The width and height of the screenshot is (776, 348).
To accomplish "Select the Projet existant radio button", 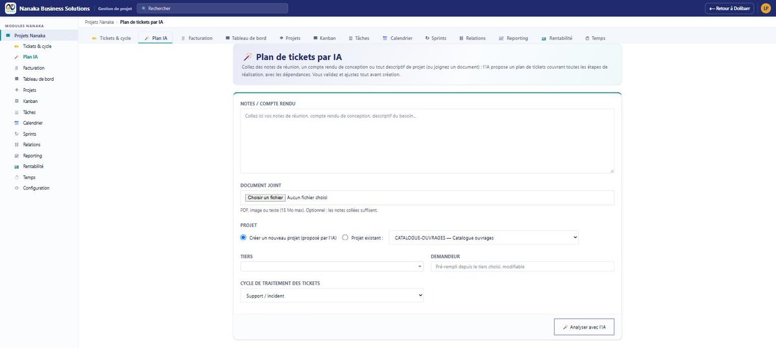I will coord(345,237).
